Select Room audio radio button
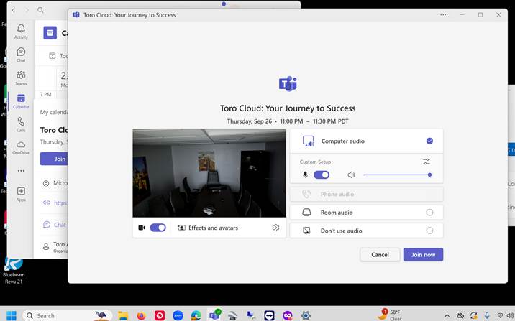 [x=429, y=213]
